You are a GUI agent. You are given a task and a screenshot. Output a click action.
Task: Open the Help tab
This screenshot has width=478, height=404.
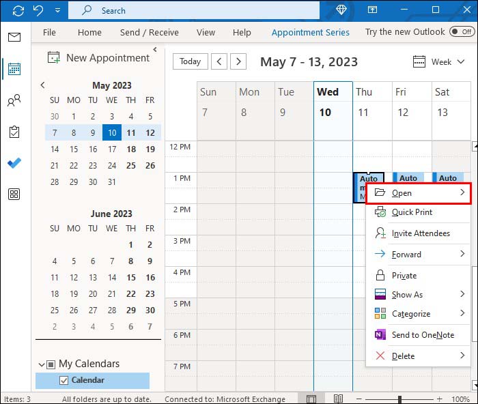point(242,32)
